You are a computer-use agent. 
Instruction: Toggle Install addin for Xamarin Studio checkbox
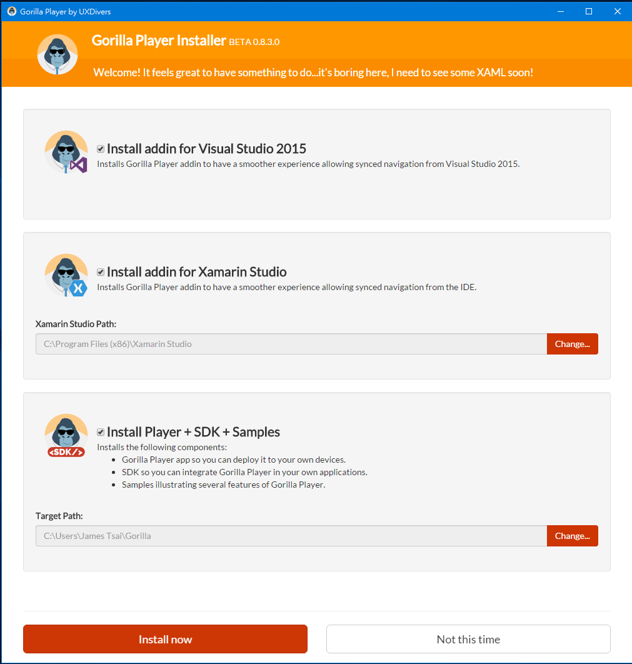point(101,272)
